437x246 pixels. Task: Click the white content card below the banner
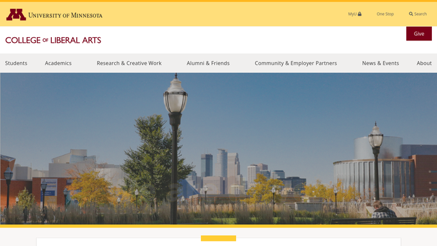pyautogui.click(x=219, y=242)
